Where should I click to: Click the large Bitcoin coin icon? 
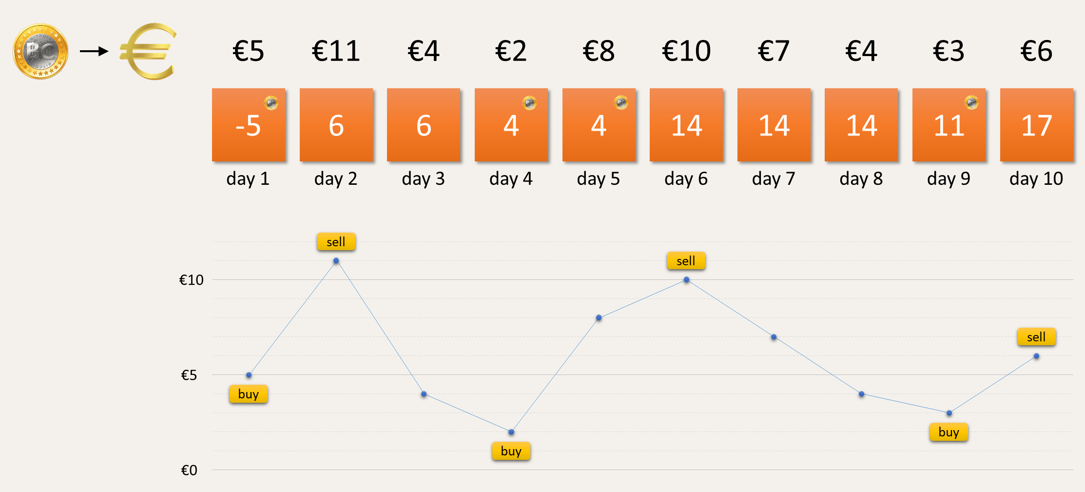[x=40, y=51]
